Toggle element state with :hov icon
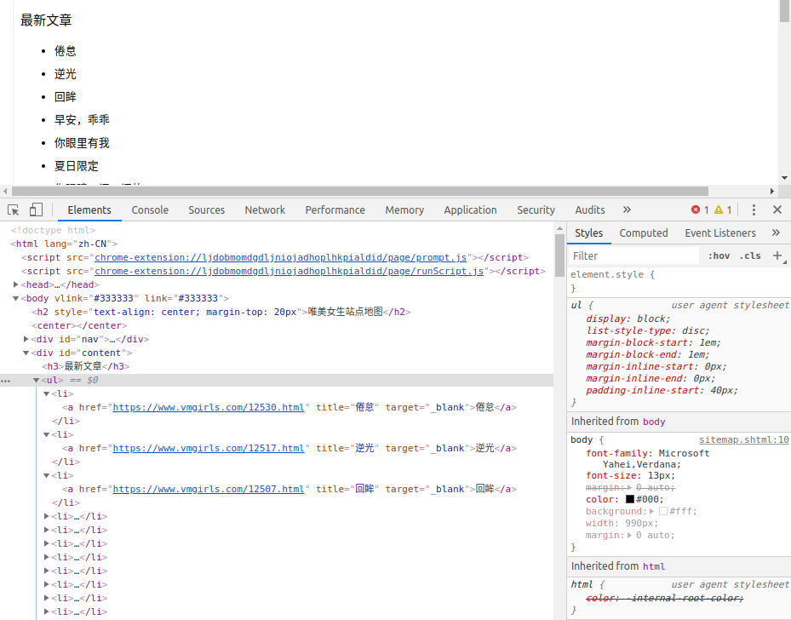The height and width of the screenshot is (620, 791). pos(719,255)
